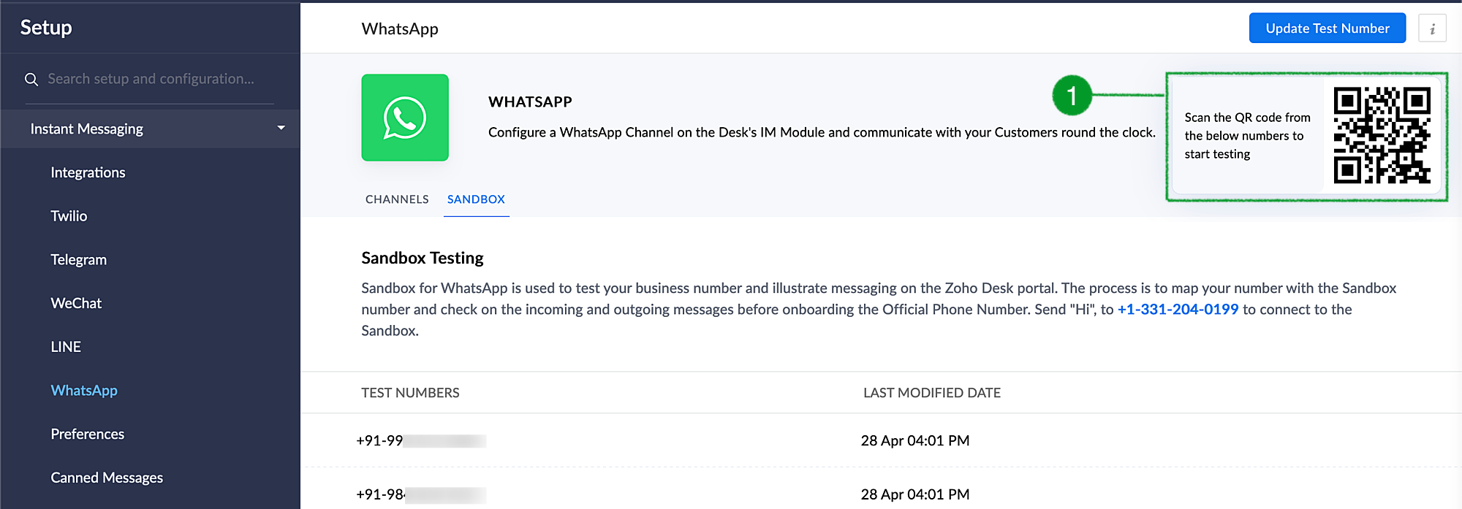Click the sandbox QR code image
This screenshot has height=509, width=1462.
(1381, 136)
